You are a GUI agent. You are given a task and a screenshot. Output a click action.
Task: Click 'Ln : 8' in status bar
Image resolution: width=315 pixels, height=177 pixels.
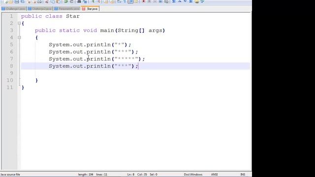coord(131,175)
